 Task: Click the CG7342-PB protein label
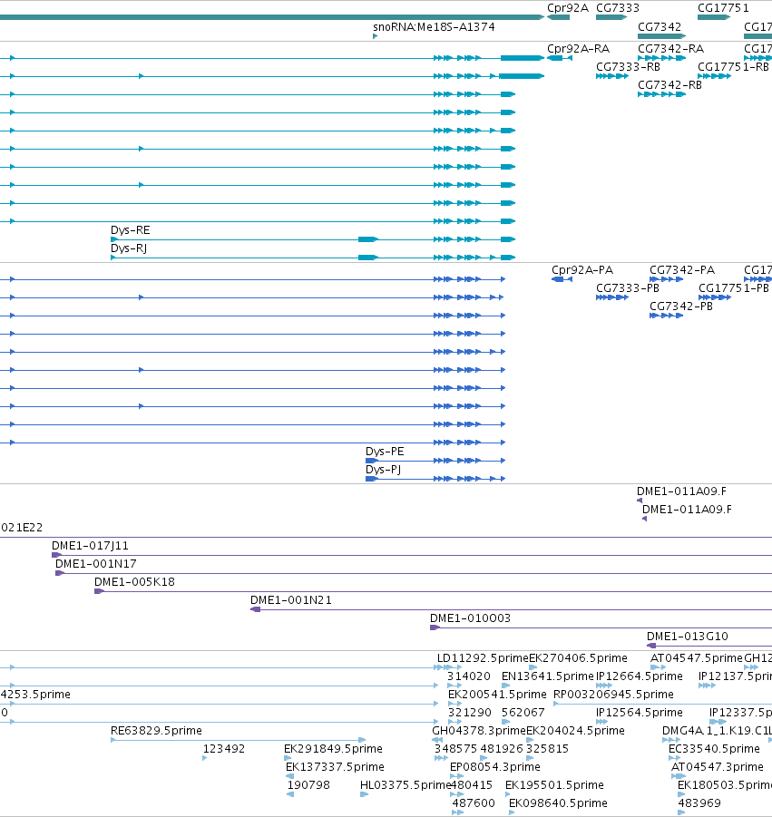(x=680, y=306)
